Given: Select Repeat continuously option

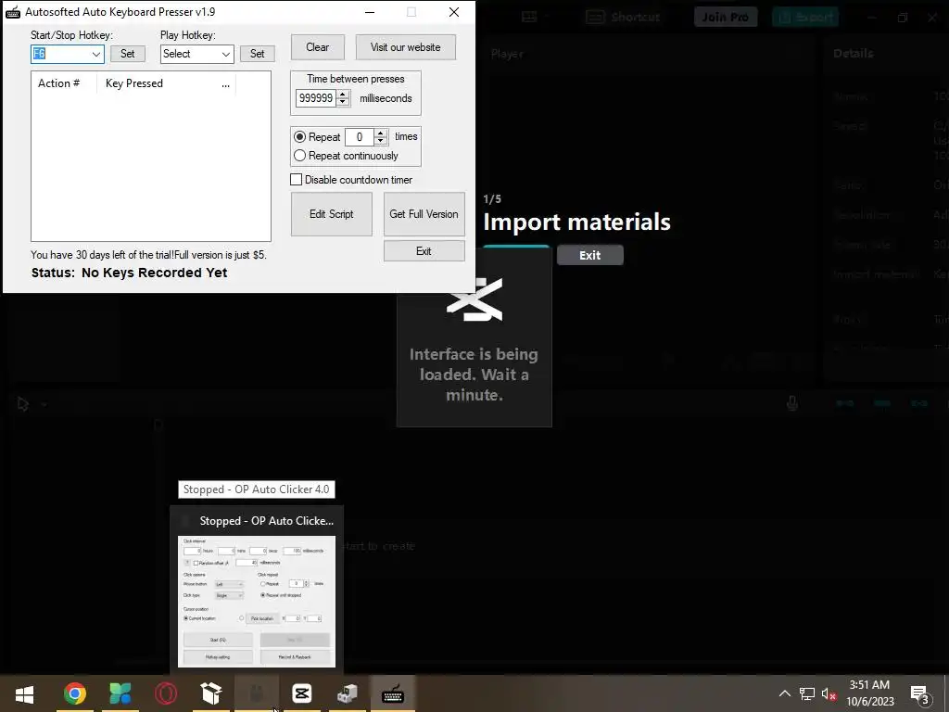Looking at the screenshot, I should click(x=299, y=156).
